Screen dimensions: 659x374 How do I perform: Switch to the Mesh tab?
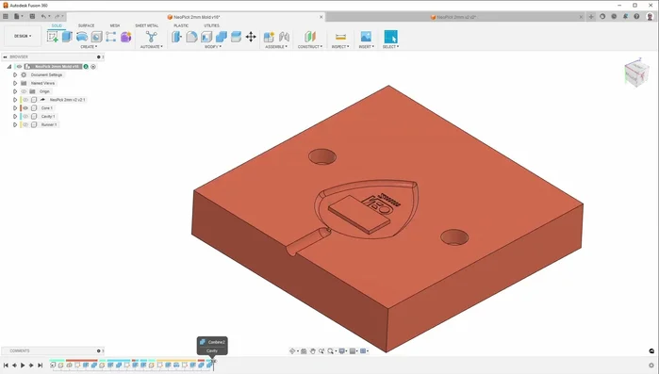[x=115, y=25]
